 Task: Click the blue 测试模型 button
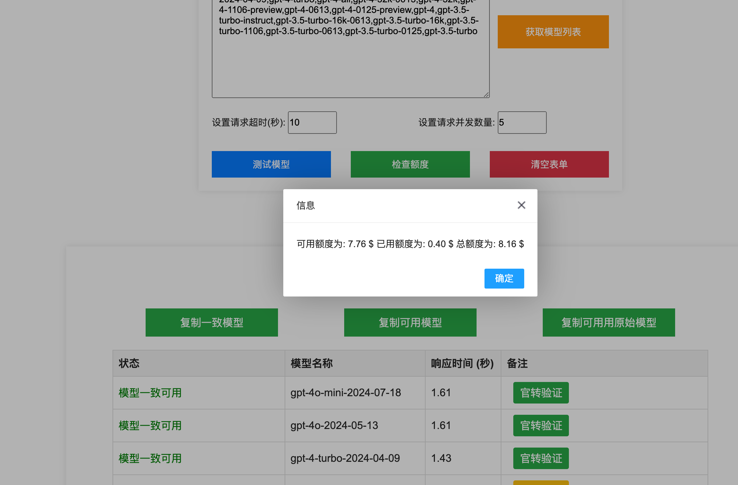(271, 164)
